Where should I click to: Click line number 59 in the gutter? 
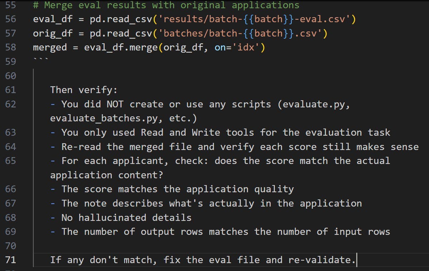[x=11, y=62]
